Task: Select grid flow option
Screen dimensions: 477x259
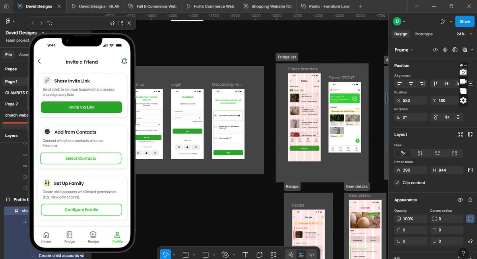Action: point(454,153)
